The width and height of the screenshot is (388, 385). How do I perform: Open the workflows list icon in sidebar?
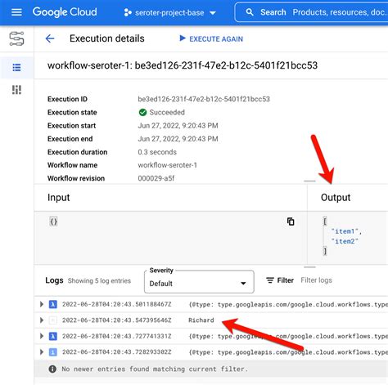[16, 67]
